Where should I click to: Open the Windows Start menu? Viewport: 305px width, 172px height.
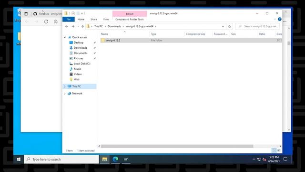[19, 159]
